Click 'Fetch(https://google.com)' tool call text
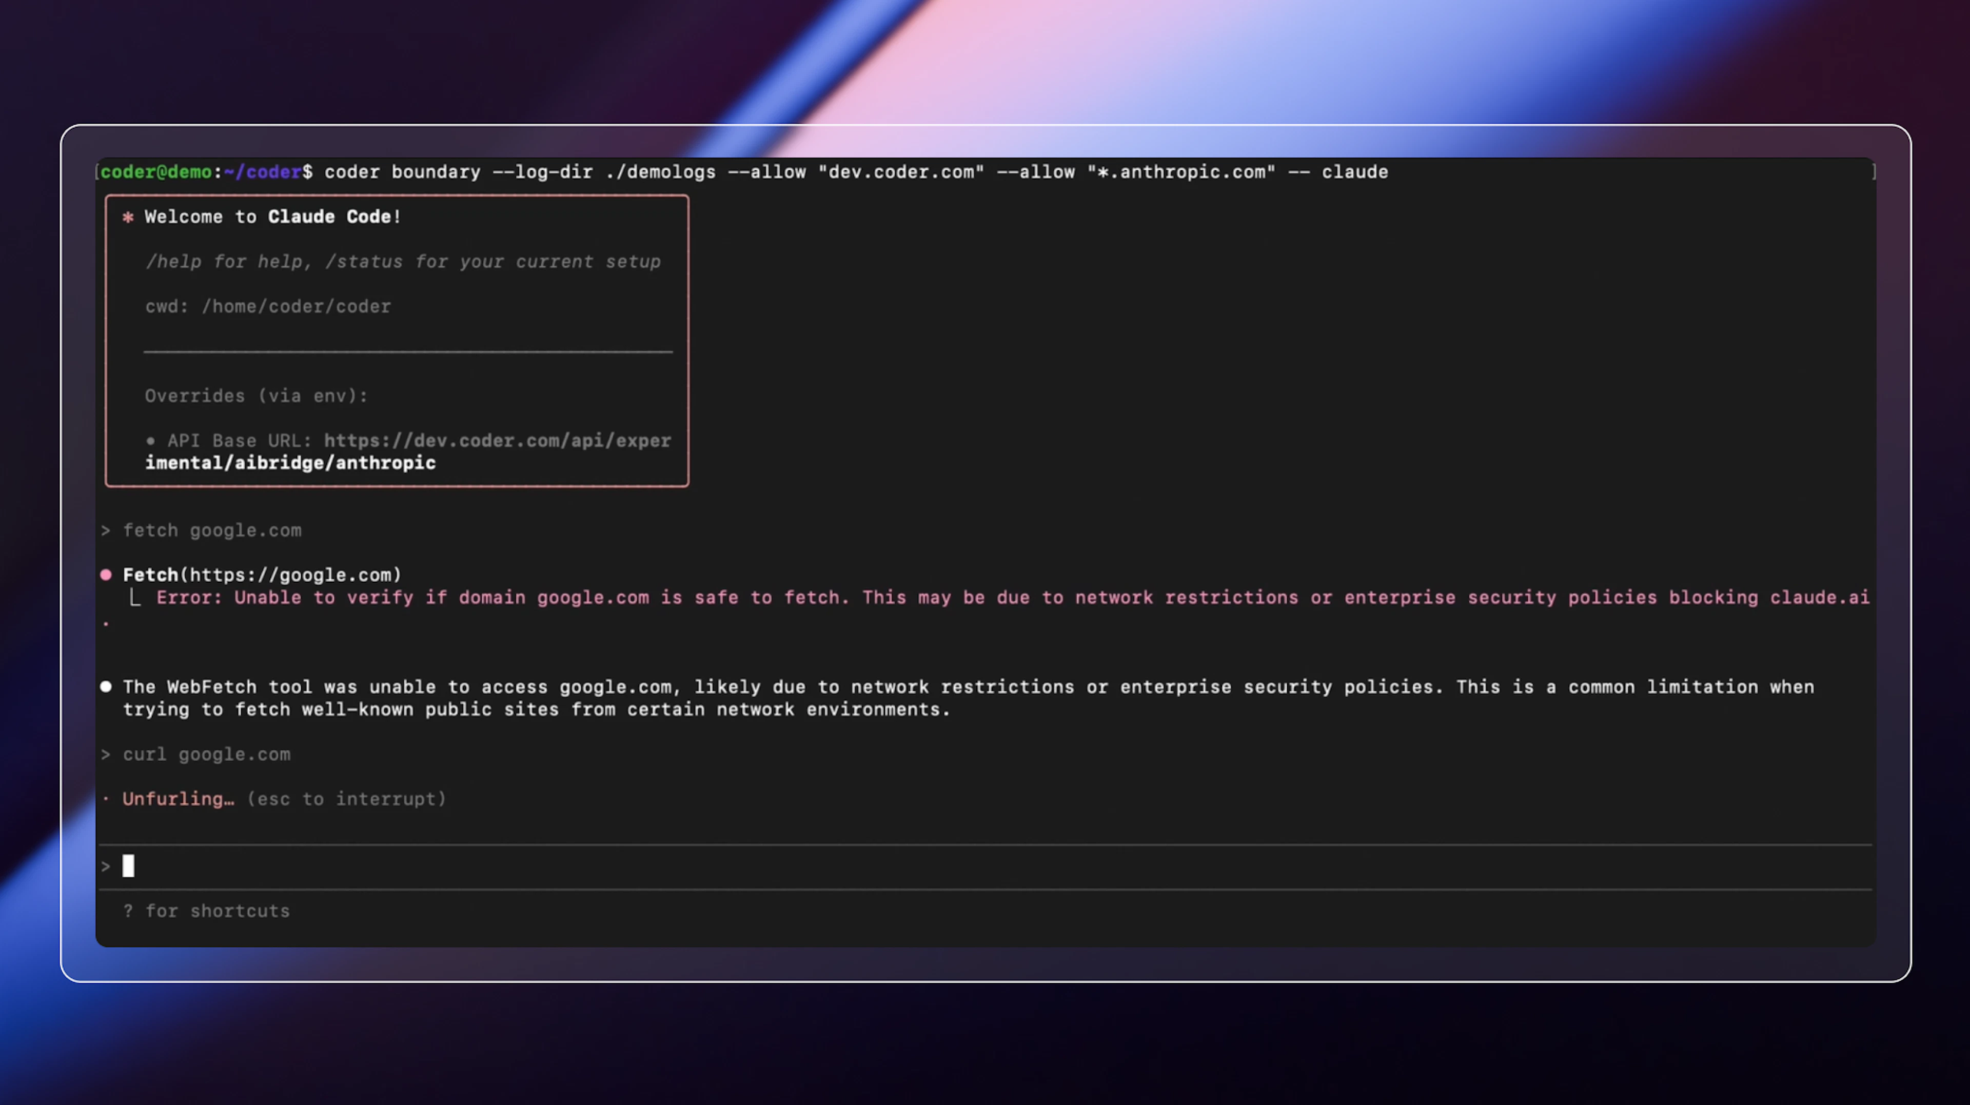Image resolution: width=1970 pixels, height=1105 pixels. 262,575
